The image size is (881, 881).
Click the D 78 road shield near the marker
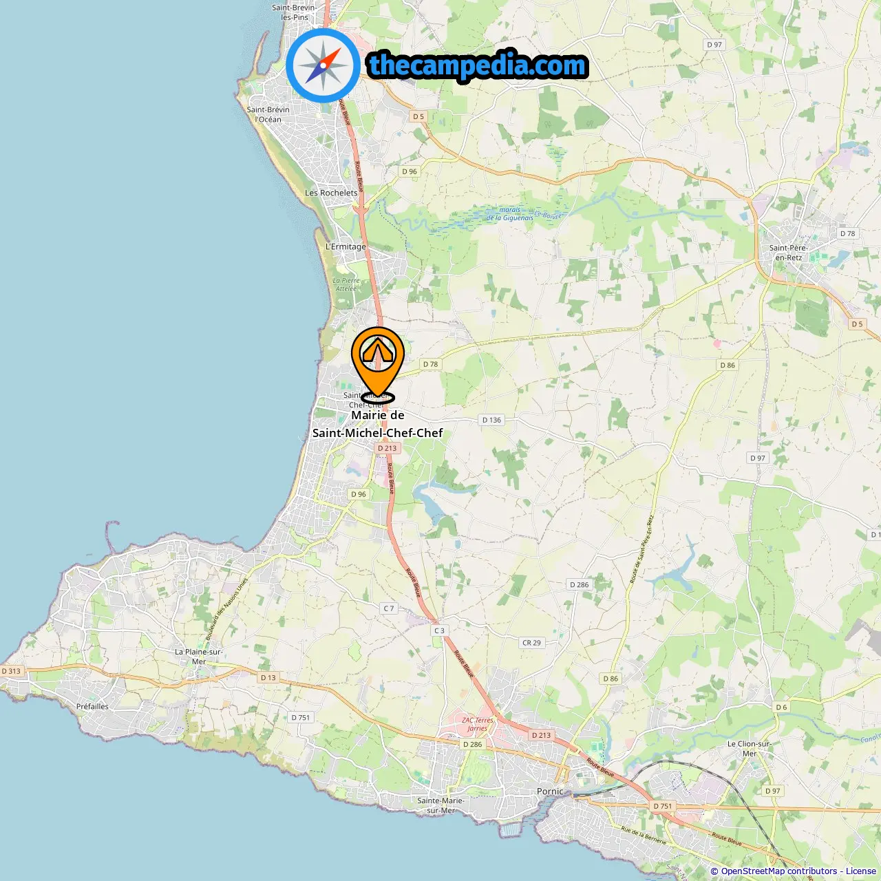pos(430,364)
